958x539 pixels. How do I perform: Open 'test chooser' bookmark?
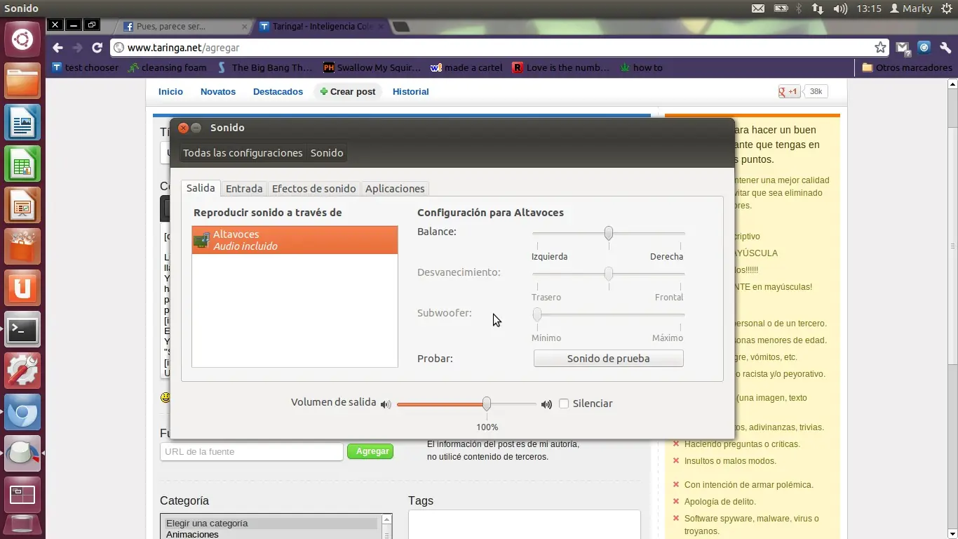click(x=86, y=67)
